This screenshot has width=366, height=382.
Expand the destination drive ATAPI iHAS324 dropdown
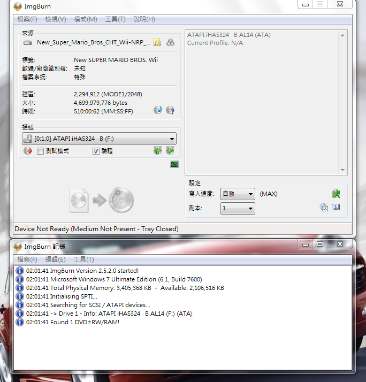[x=99, y=139]
